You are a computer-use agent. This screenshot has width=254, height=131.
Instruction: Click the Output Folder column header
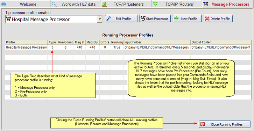tap(221, 42)
